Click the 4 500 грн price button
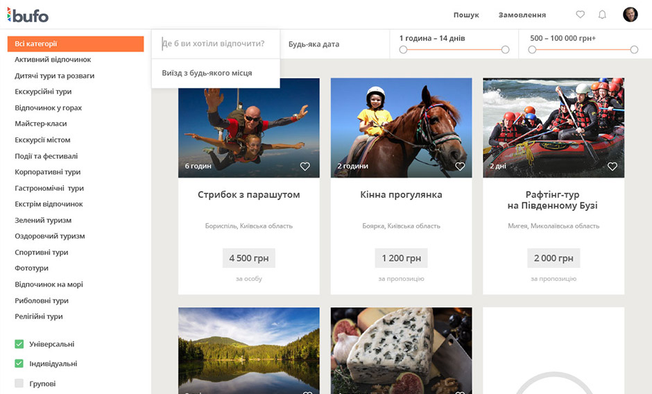652x394 pixels. tap(249, 258)
